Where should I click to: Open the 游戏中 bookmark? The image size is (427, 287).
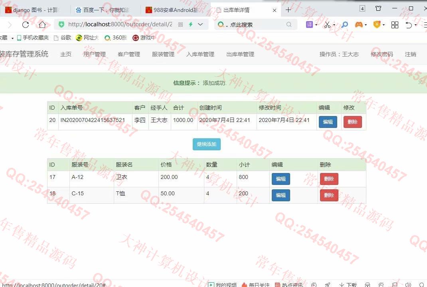(144, 37)
